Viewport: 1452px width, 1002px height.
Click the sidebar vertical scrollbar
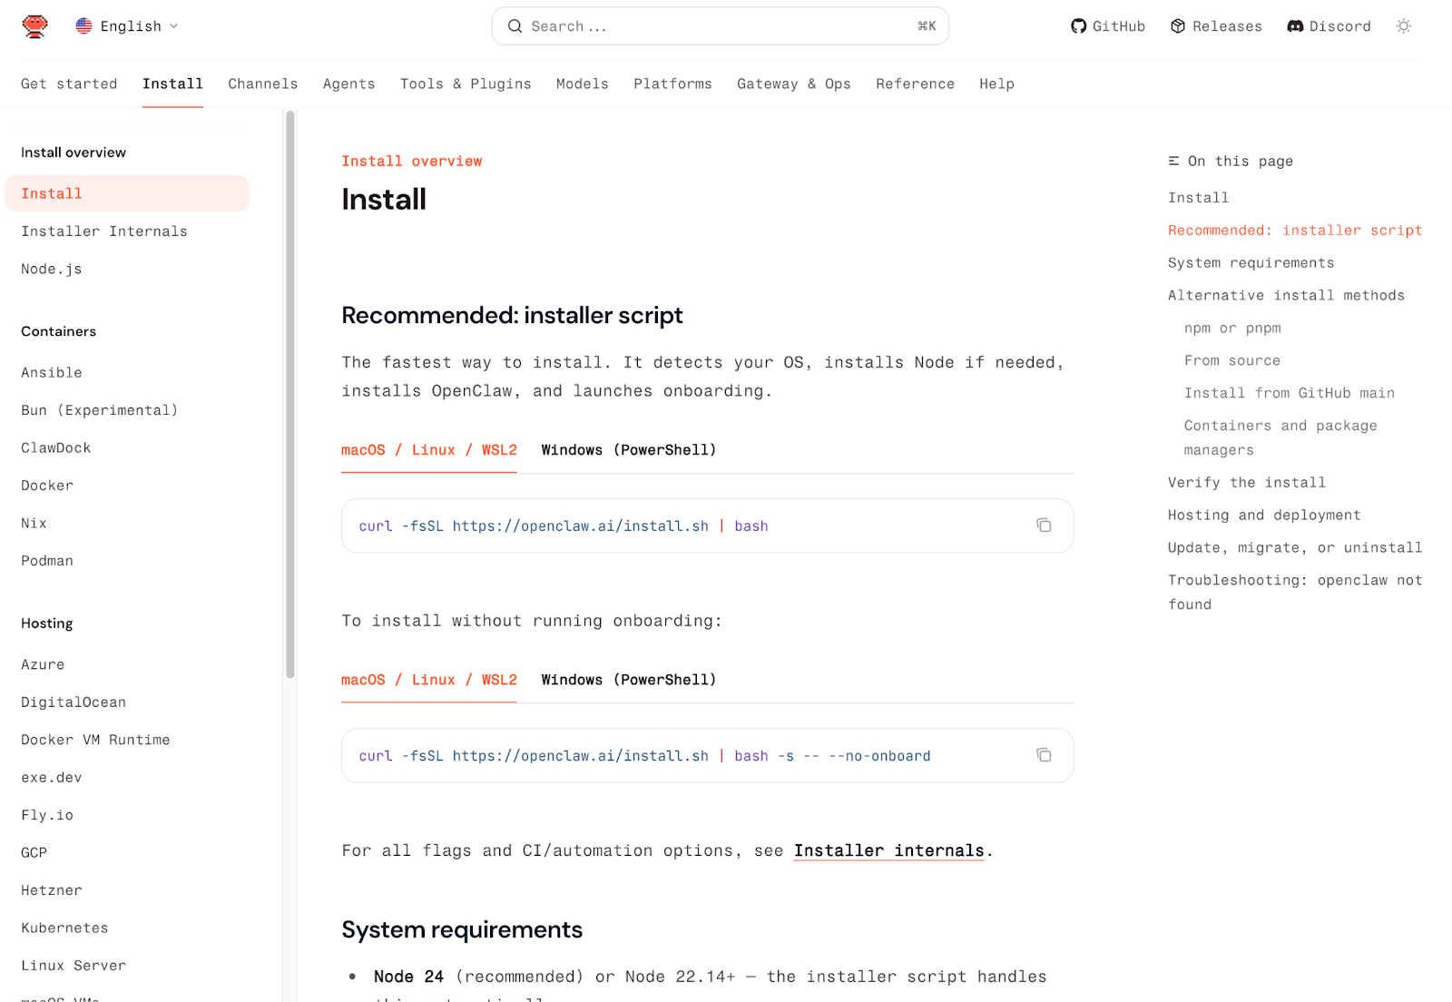click(x=290, y=395)
